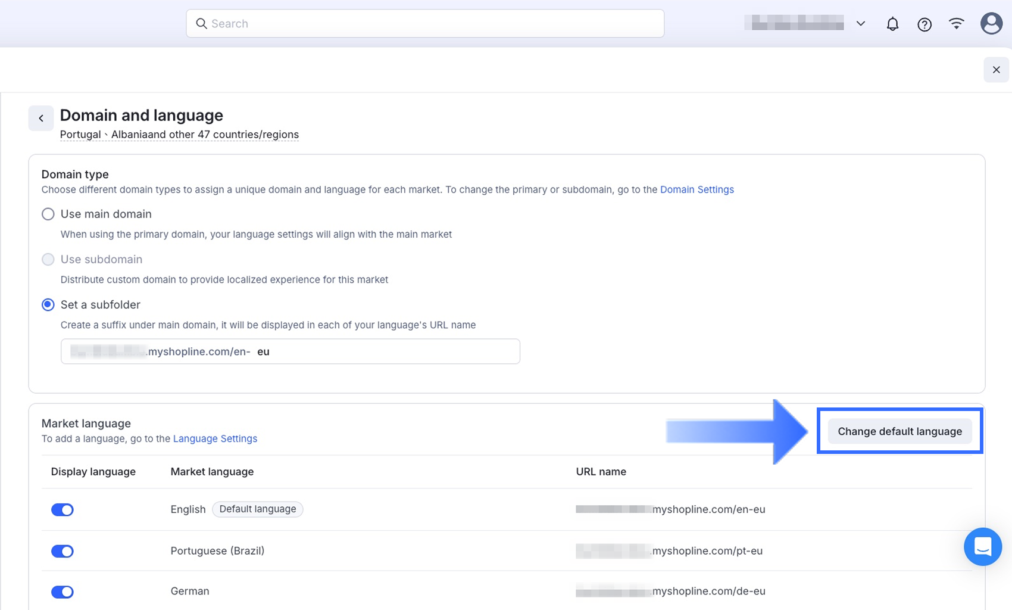The height and width of the screenshot is (610, 1012).
Task: Go back using the arrow icon
Action: coord(41,118)
